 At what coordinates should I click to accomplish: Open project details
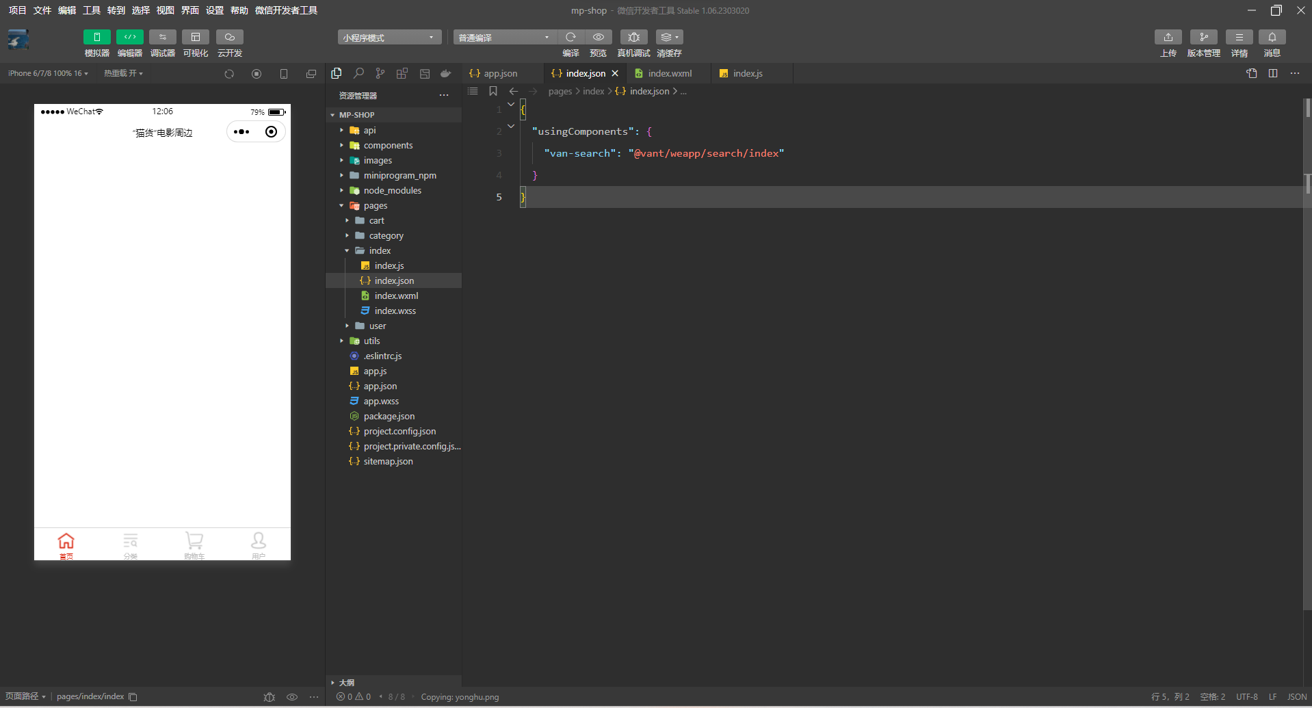(1239, 37)
